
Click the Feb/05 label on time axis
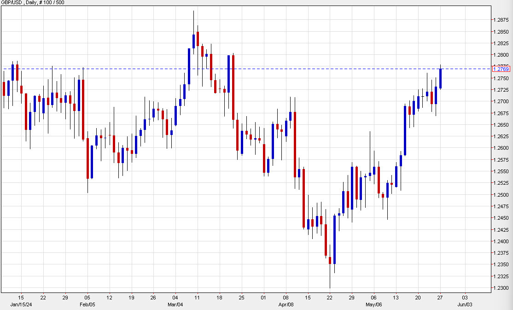coord(87,304)
